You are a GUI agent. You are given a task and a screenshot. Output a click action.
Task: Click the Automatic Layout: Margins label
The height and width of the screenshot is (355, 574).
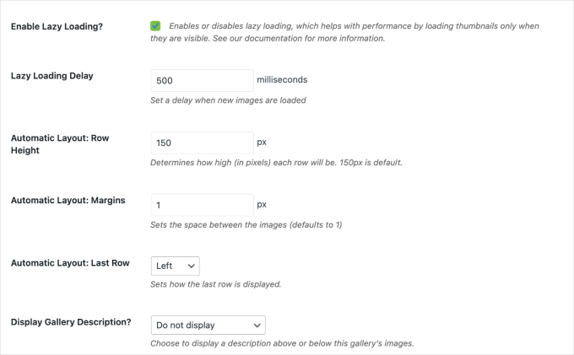[68, 200]
